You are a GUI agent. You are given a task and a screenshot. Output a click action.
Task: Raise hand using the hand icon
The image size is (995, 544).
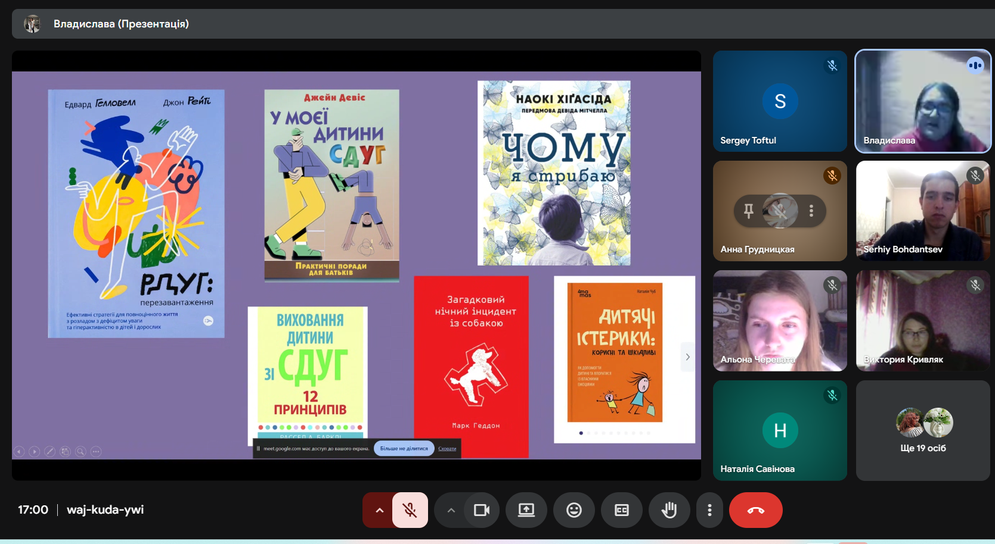tap(669, 510)
